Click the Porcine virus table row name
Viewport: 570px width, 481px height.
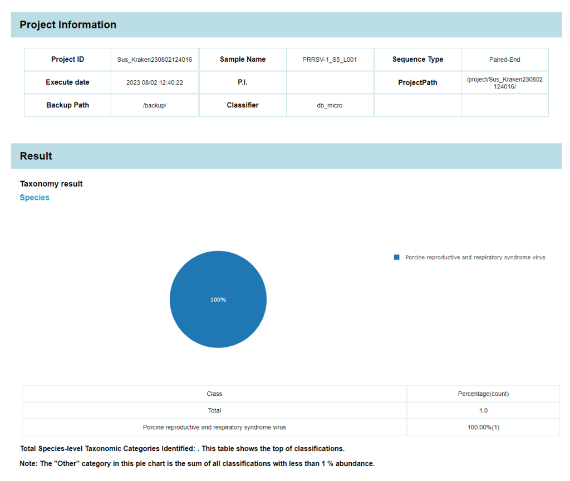tap(214, 427)
